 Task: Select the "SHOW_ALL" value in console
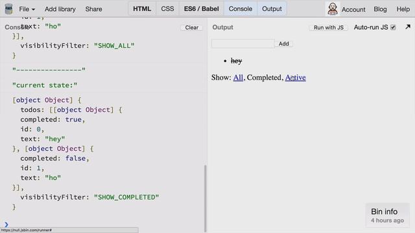114,45
